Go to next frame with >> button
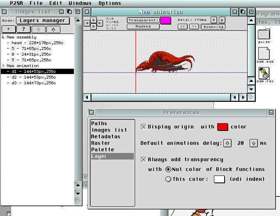Screen dimensions: 280x216 194,27
